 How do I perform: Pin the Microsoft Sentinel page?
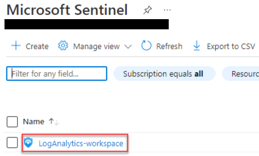pyautogui.click(x=147, y=10)
